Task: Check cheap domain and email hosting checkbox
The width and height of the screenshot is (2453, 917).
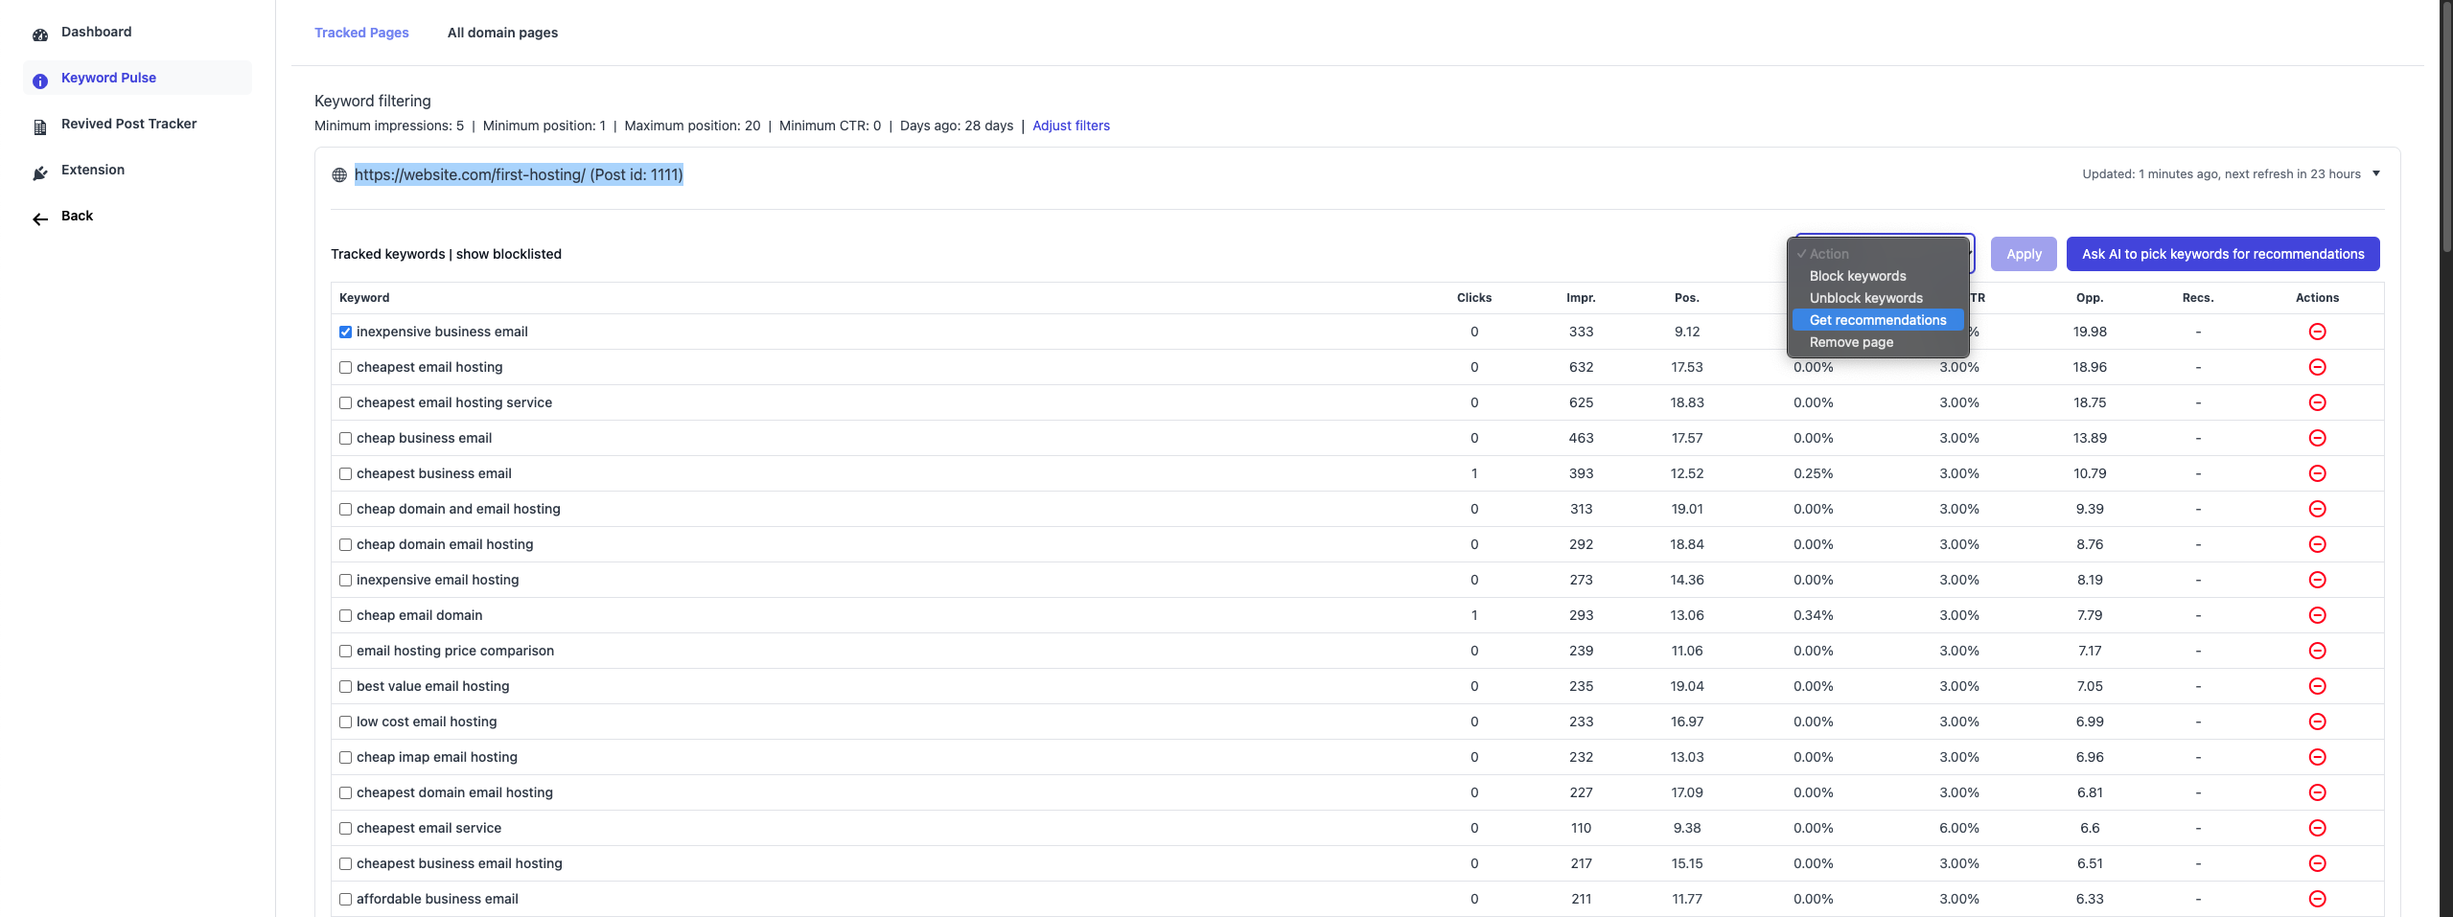Action: [346, 510]
